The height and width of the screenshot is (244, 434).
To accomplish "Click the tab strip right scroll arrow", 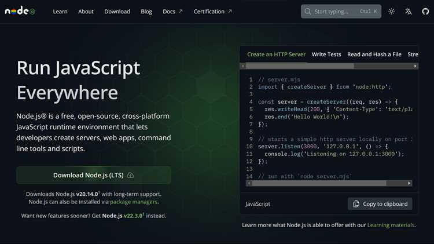I will pyautogui.click(x=415, y=66).
